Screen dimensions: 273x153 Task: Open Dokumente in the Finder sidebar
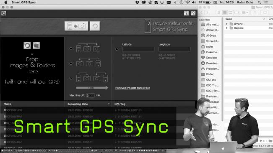tap(210, 52)
